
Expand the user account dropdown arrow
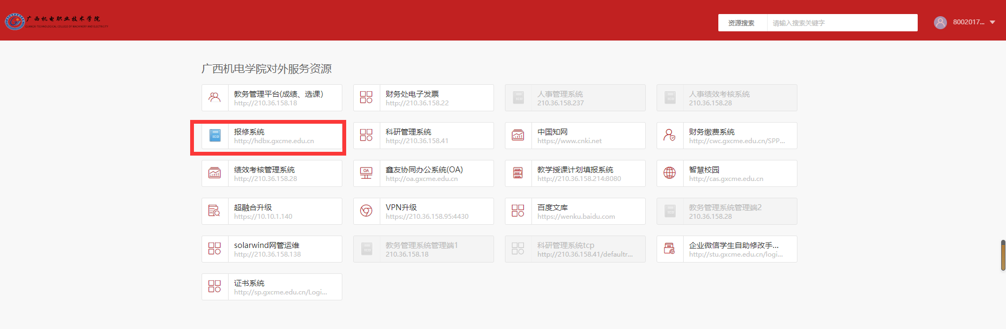(x=992, y=23)
